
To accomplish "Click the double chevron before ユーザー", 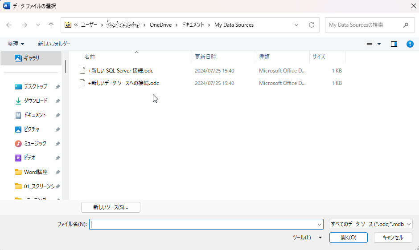I will coord(76,25).
